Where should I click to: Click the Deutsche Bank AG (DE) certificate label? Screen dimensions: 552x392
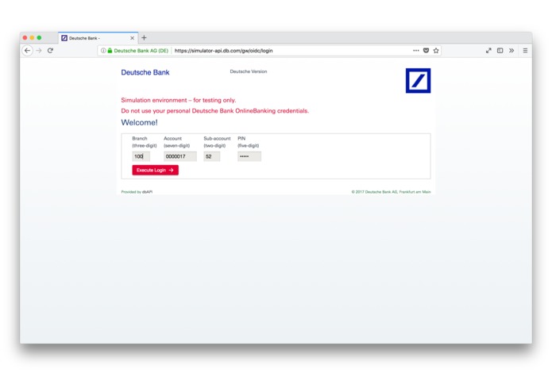(x=141, y=51)
